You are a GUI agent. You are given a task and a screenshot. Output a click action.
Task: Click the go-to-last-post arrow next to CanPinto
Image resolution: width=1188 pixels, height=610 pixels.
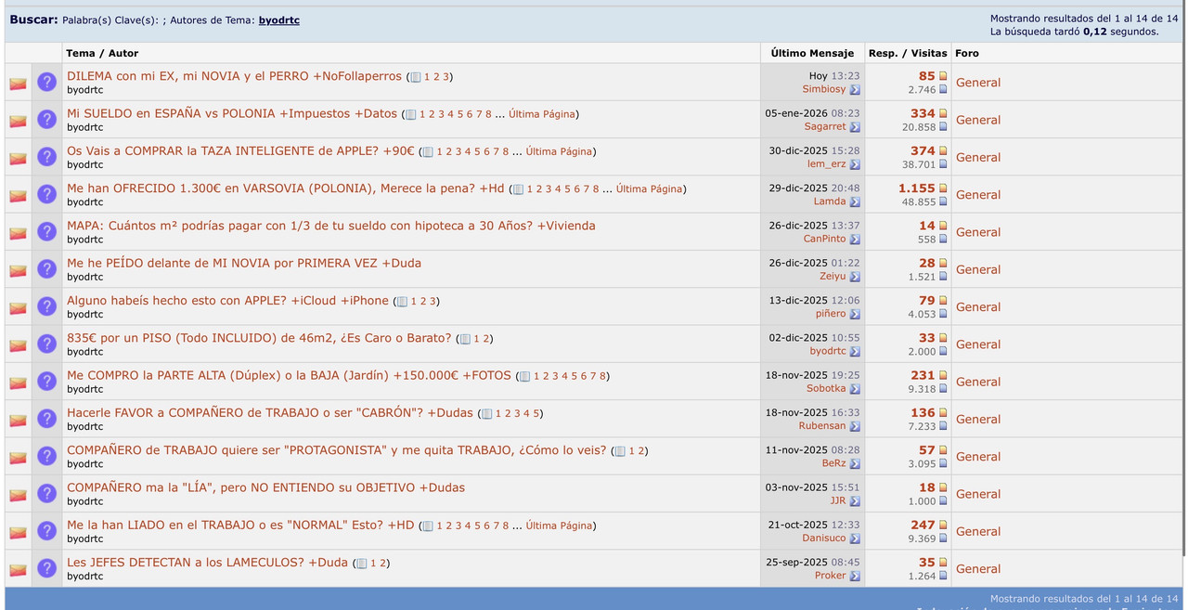coord(855,240)
